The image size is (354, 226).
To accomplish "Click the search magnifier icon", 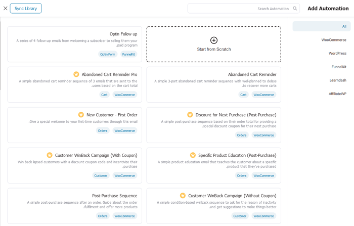I will click(x=295, y=9).
